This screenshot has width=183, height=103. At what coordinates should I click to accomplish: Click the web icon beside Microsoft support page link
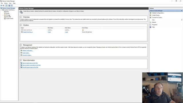(21, 67)
